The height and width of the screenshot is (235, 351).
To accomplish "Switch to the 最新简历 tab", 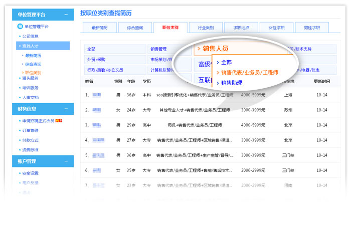I will tap(99, 28).
